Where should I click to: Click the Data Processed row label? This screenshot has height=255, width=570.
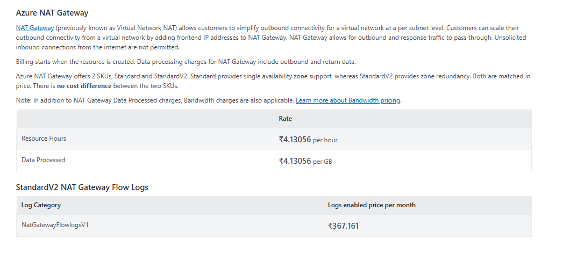pos(43,160)
